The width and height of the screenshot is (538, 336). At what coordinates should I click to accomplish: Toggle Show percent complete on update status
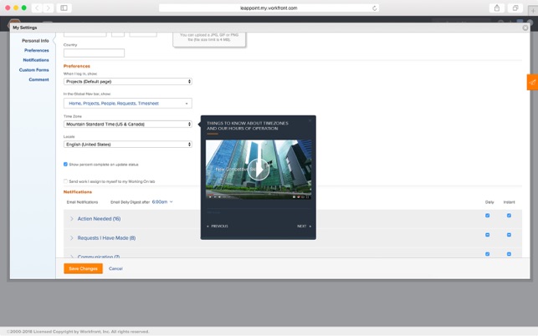pyautogui.click(x=66, y=165)
